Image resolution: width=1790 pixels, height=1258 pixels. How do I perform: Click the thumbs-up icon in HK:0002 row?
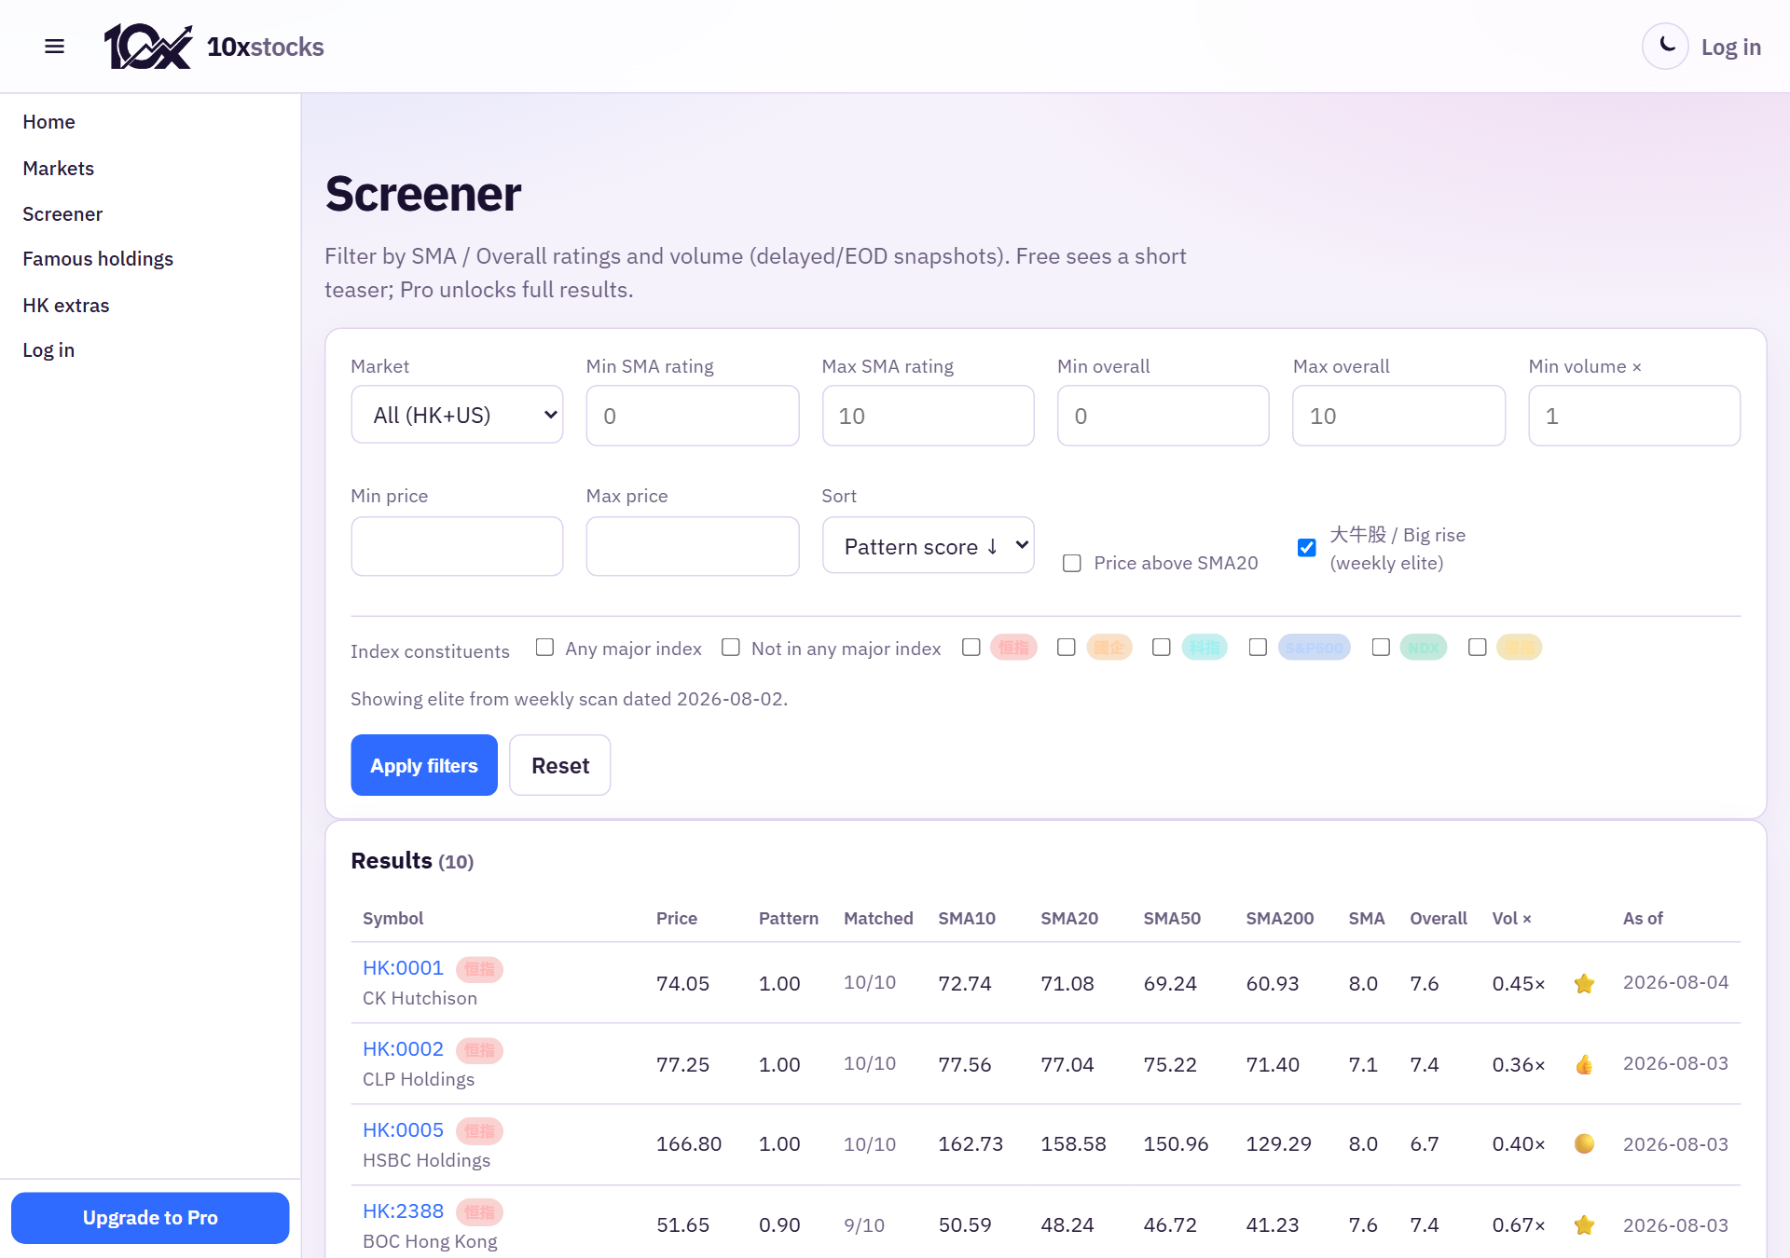point(1584,1064)
